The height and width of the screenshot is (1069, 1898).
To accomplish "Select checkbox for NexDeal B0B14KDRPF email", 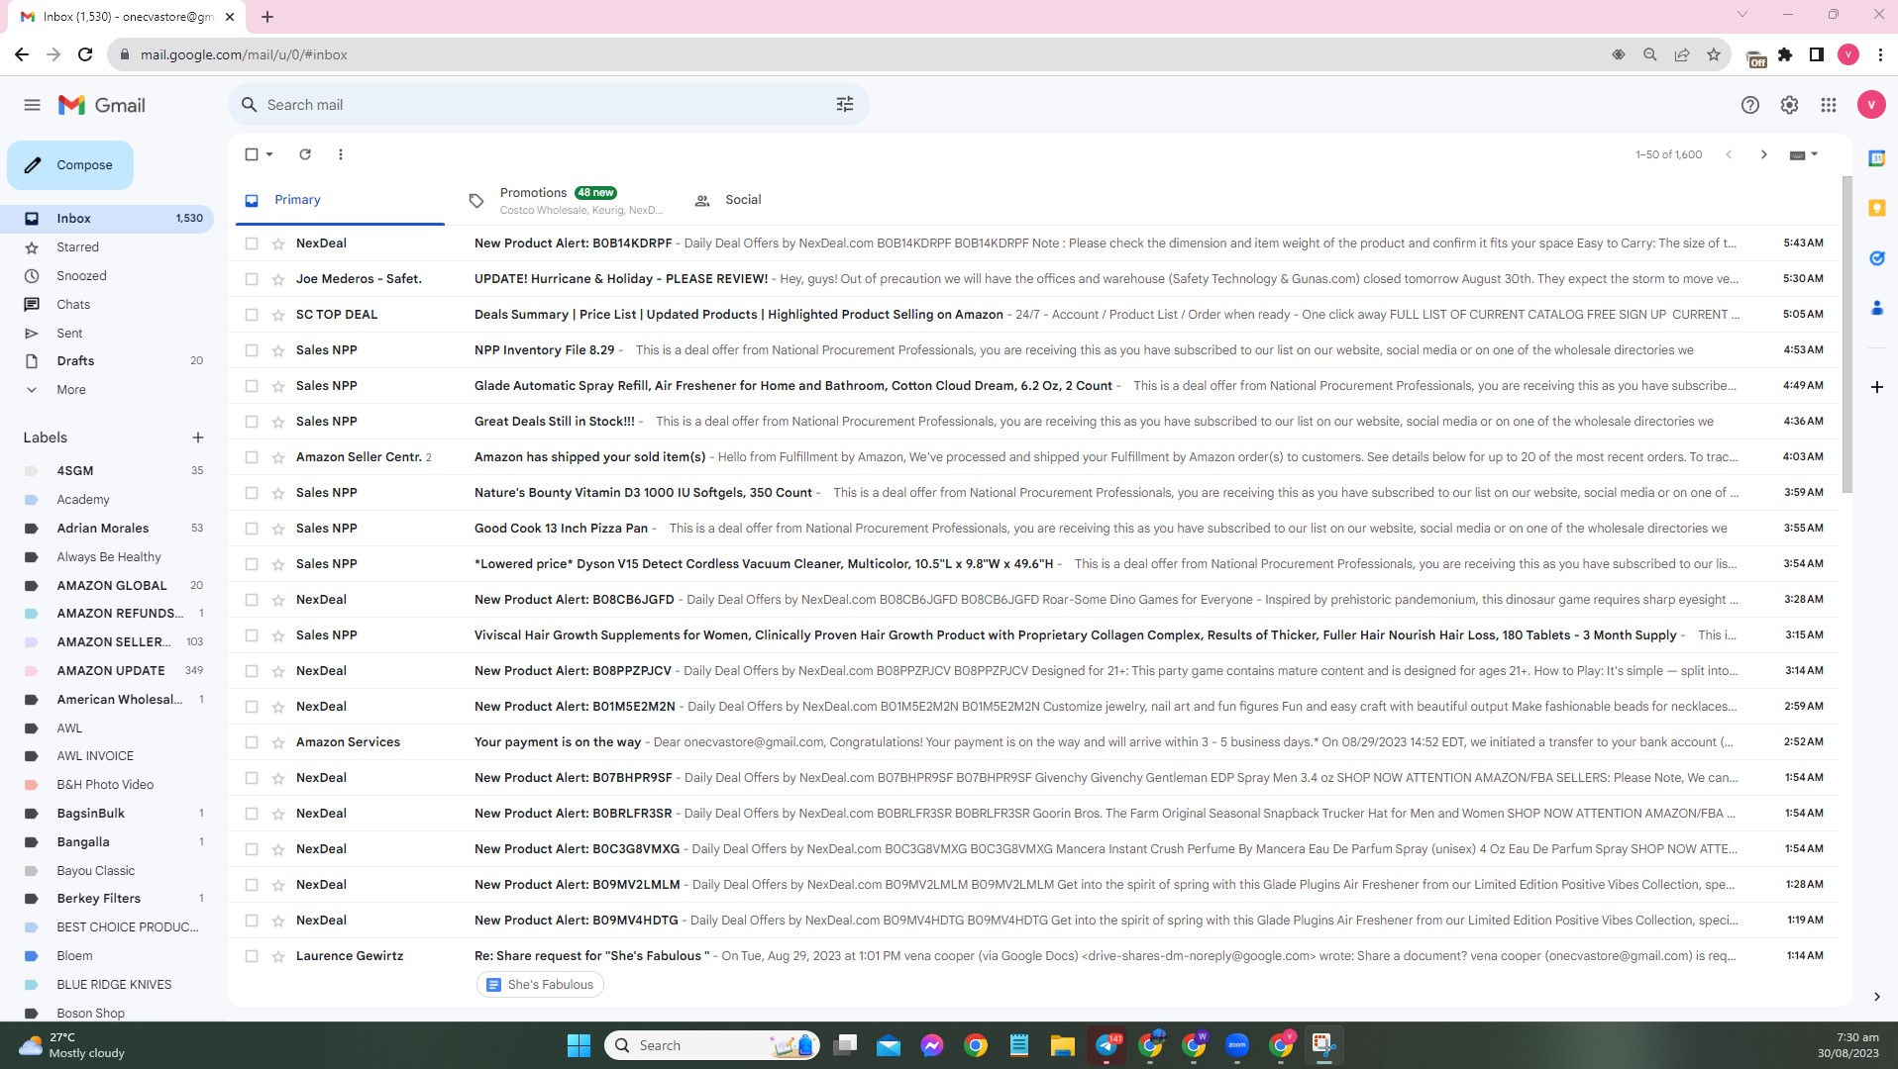I will 252,243.
